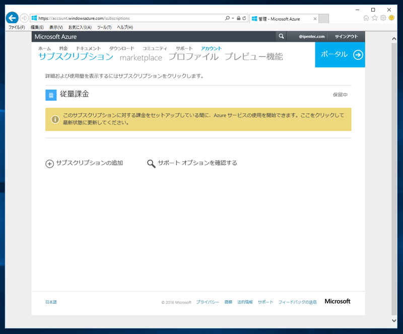Maximize the browser window
The width and height of the screenshot is (403, 334).
coord(373,10)
